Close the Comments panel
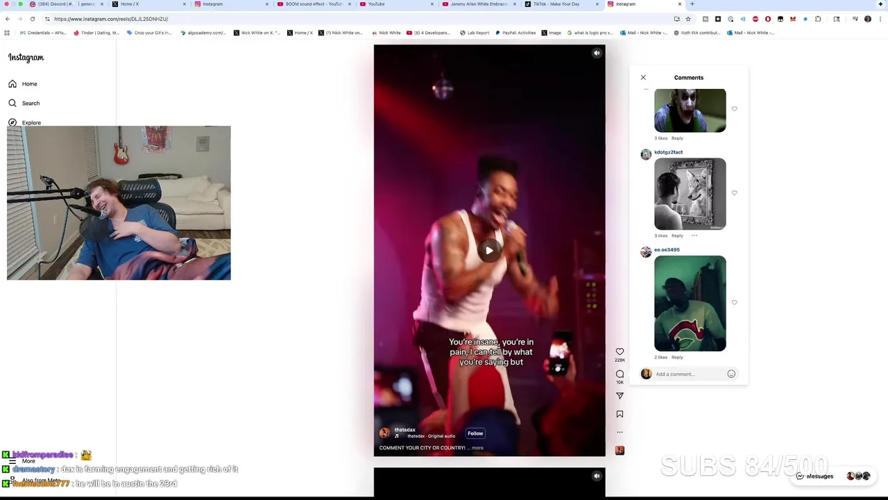This screenshot has width=888, height=500. (643, 77)
